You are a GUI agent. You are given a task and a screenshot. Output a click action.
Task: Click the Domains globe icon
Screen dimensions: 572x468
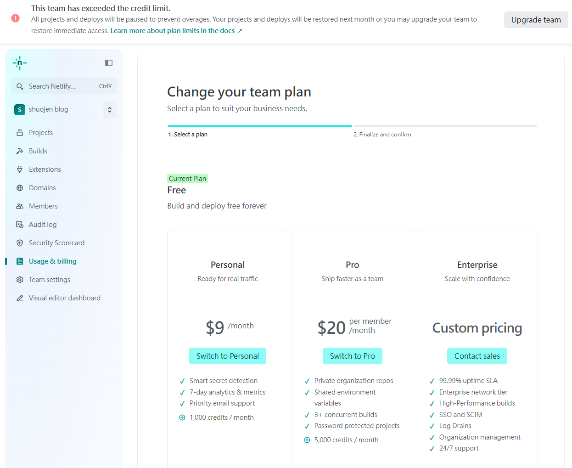coord(20,188)
